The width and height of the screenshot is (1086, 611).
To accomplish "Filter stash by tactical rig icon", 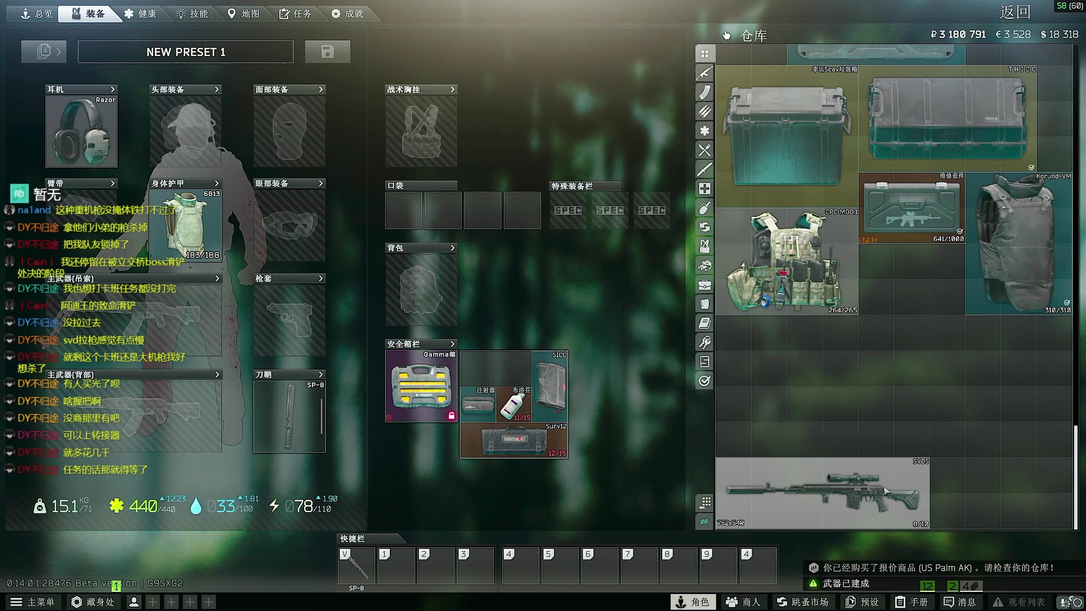I will (705, 246).
